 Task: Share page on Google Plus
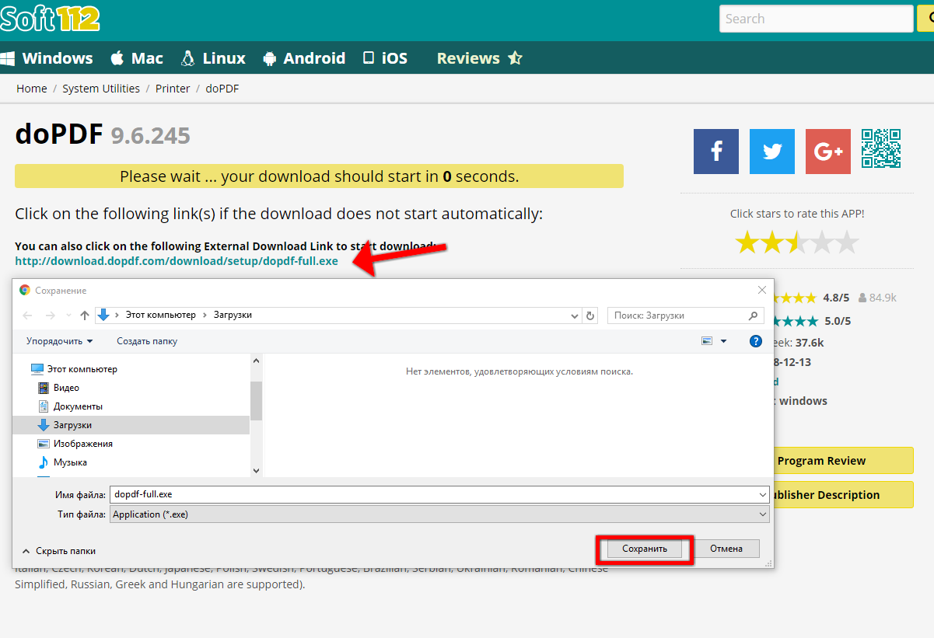pyautogui.click(x=828, y=151)
